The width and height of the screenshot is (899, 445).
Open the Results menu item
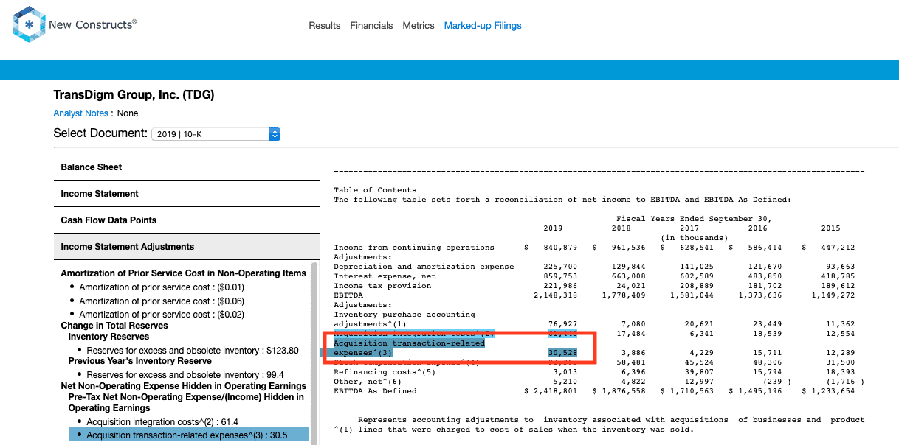[x=325, y=26]
